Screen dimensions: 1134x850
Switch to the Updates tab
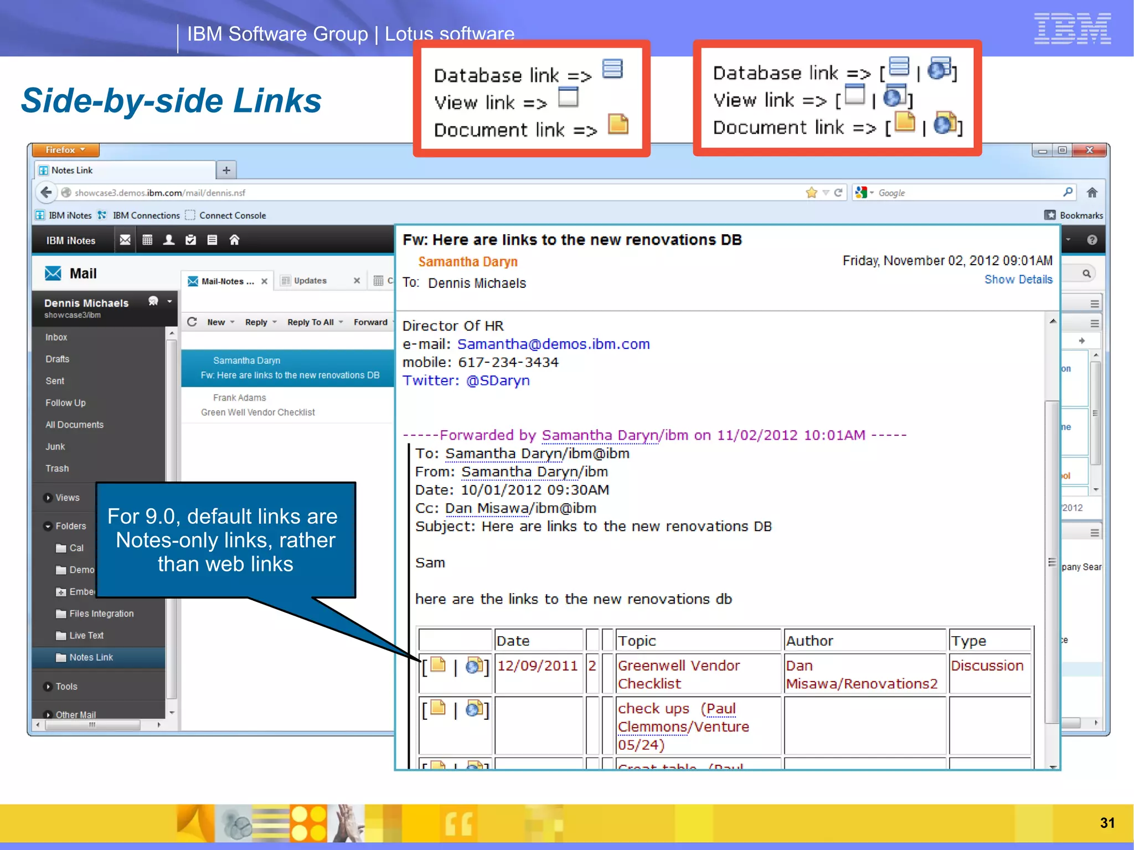[x=310, y=281]
